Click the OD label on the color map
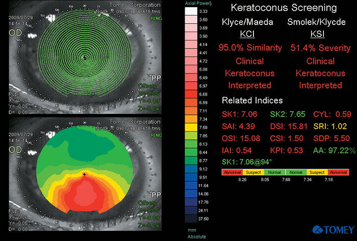Viewport: 357px width, 241px height. [x=15, y=150]
